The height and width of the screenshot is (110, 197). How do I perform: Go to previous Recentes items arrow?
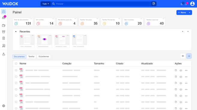(x=183, y=31)
